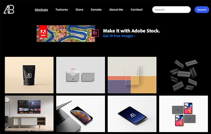Click the AB logo in the header
Screen dimensions: 211x134
pyautogui.click(x=9, y=9)
